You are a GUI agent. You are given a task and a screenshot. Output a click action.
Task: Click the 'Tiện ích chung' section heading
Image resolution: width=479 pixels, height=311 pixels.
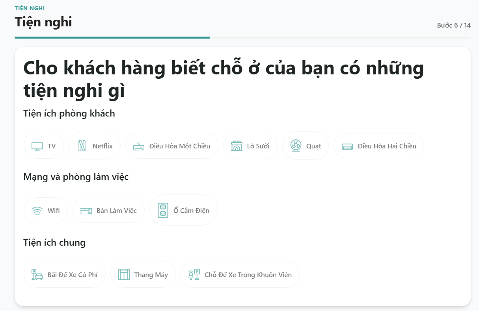point(54,242)
